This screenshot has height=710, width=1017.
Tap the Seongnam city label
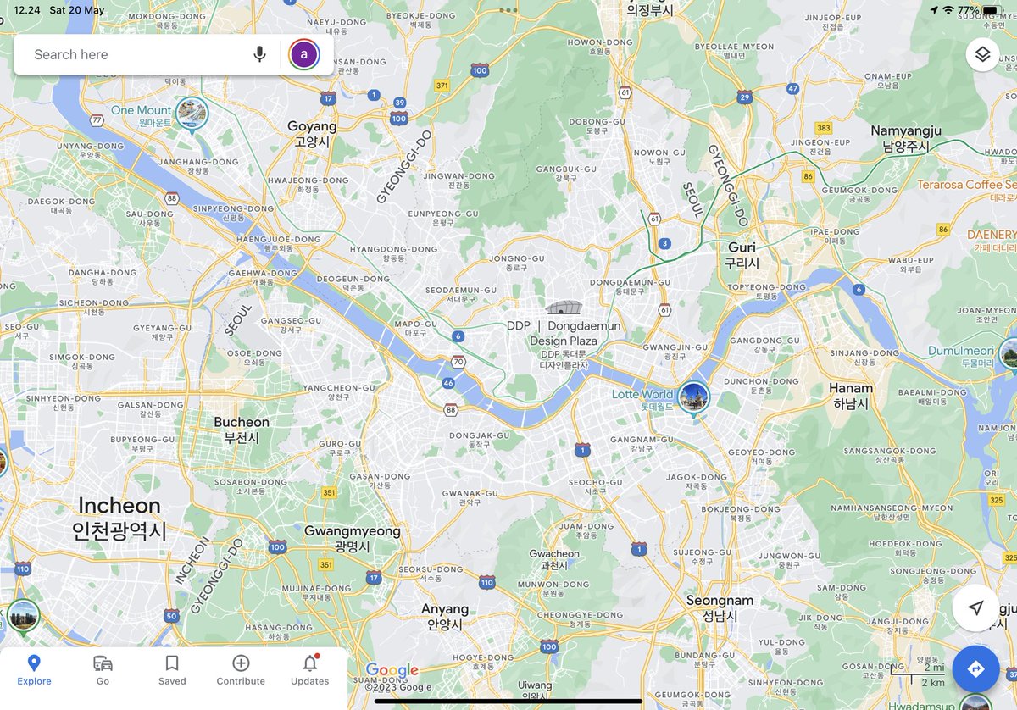[720, 607]
